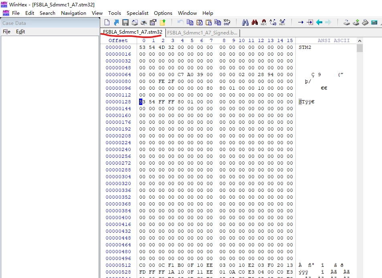Click the ANSI ASCII column header

point(333,40)
